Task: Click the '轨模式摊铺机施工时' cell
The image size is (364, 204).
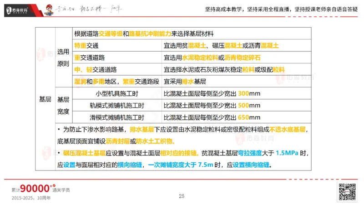Action: click(x=117, y=106)
